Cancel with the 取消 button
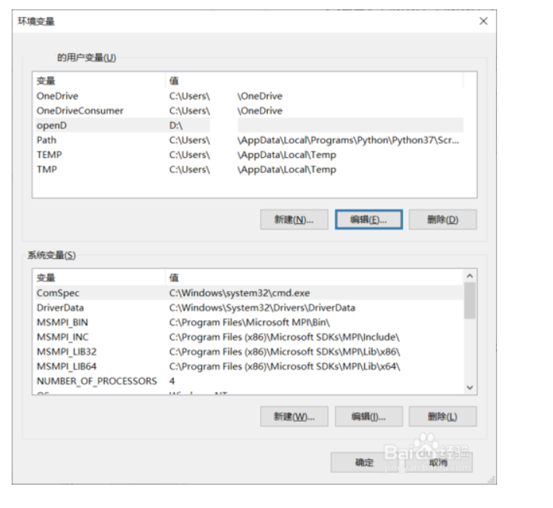553x508 pixels. [438, 462]
